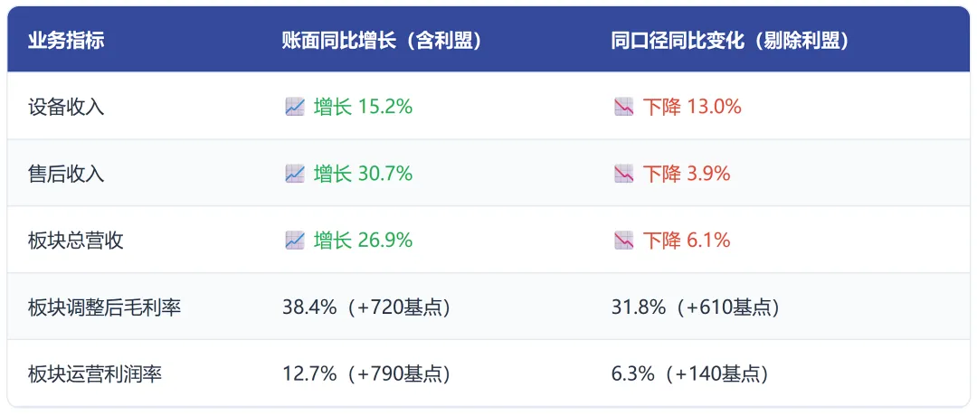Screen dimensions: 977x416
Task: Select the 业务指标 column header
Action: pyautogui.click(x=66, y=41)
